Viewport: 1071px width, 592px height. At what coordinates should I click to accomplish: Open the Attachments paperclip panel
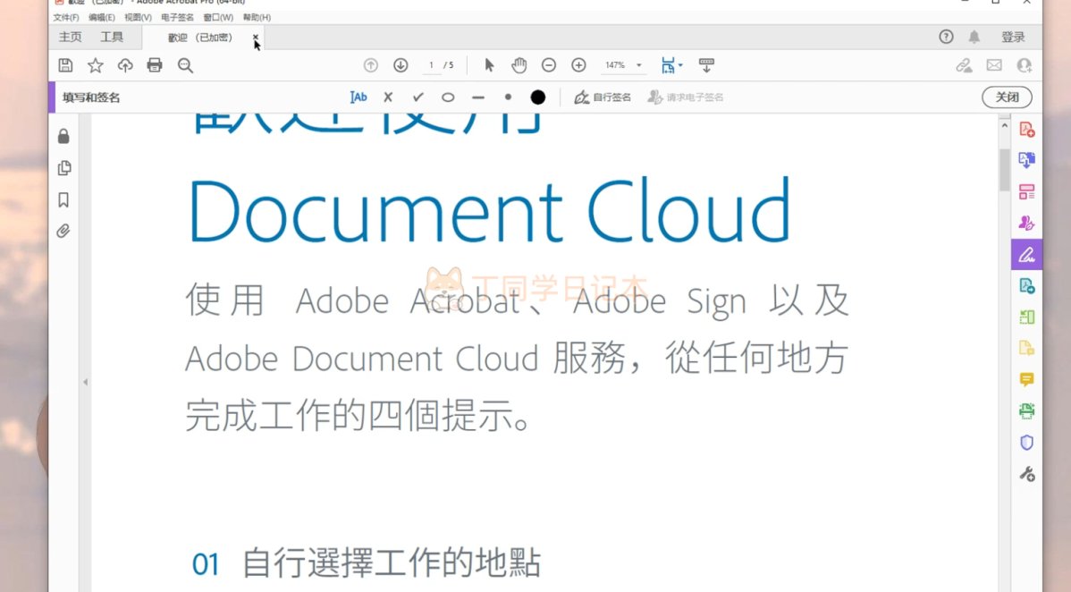[63, 231]
